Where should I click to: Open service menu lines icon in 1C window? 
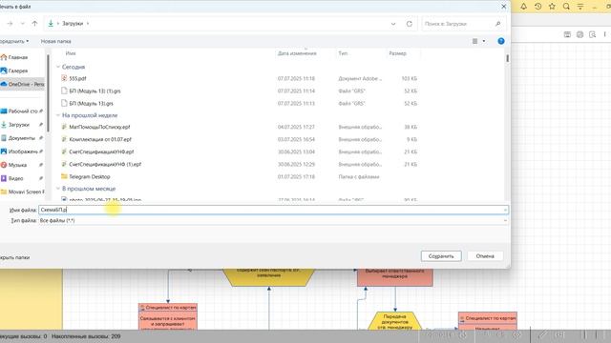[x=580, y=7]
